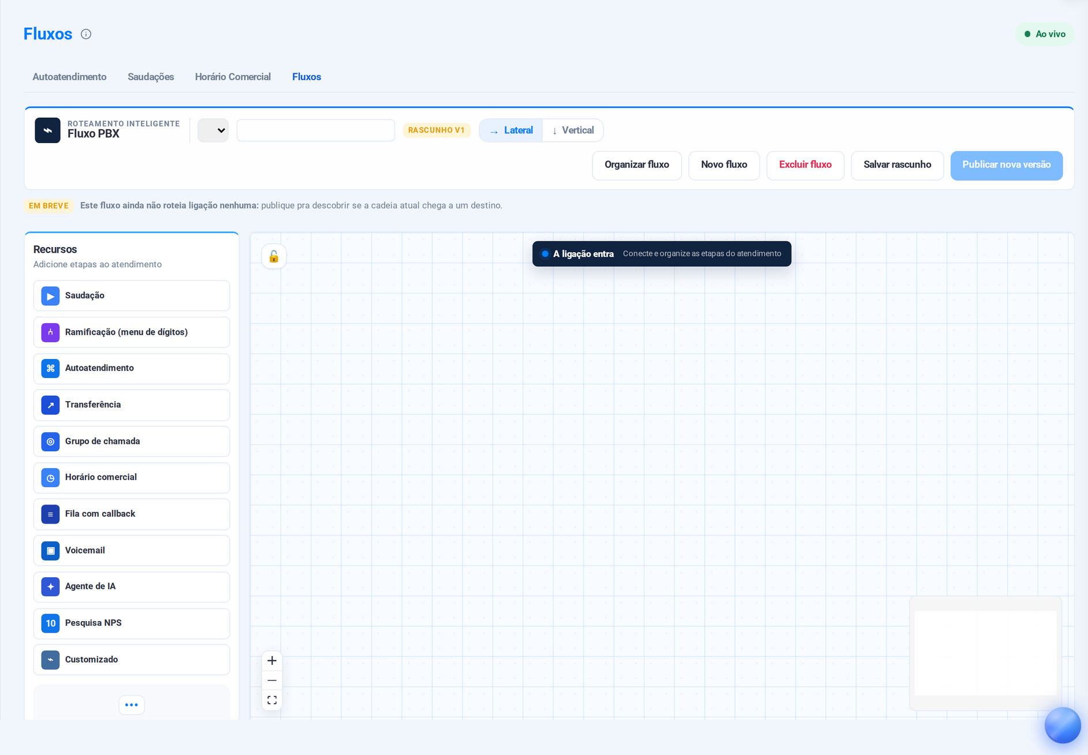The width and height of the screenshot is (1088, 755).
Task: Select the A ligação entra start node
Action: pos(662,254)
